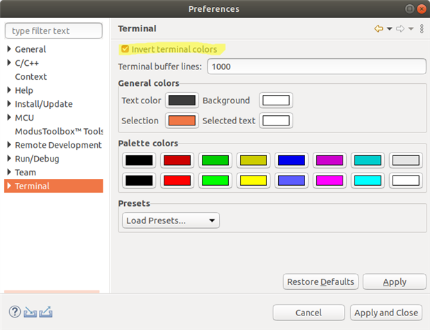430x330 pixels.
Task: Pick the bright green palette swatch
Action: [x=215, y=180]
